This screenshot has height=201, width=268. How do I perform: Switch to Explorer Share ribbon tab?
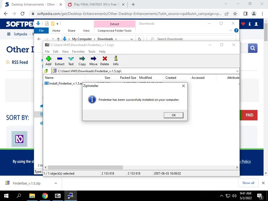(x=71, y=31)
